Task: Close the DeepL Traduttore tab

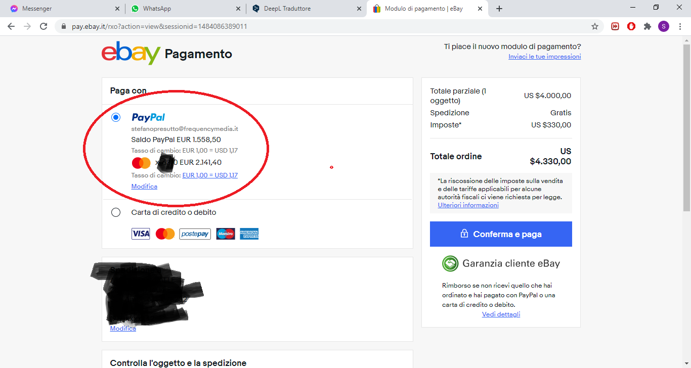Action: 359,9
